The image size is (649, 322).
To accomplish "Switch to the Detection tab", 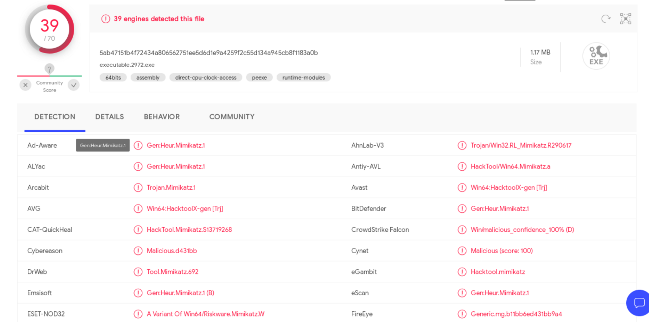I will (55, 117).
